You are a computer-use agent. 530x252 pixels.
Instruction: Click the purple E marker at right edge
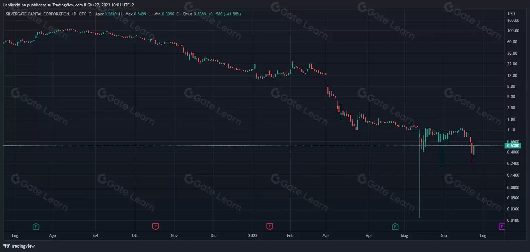pyautogui.click(x=501, y=227)
